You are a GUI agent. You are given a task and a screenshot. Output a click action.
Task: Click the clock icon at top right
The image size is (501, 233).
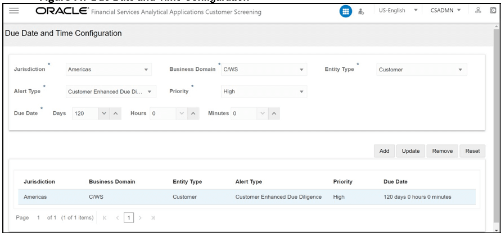(x=493, y=11)
